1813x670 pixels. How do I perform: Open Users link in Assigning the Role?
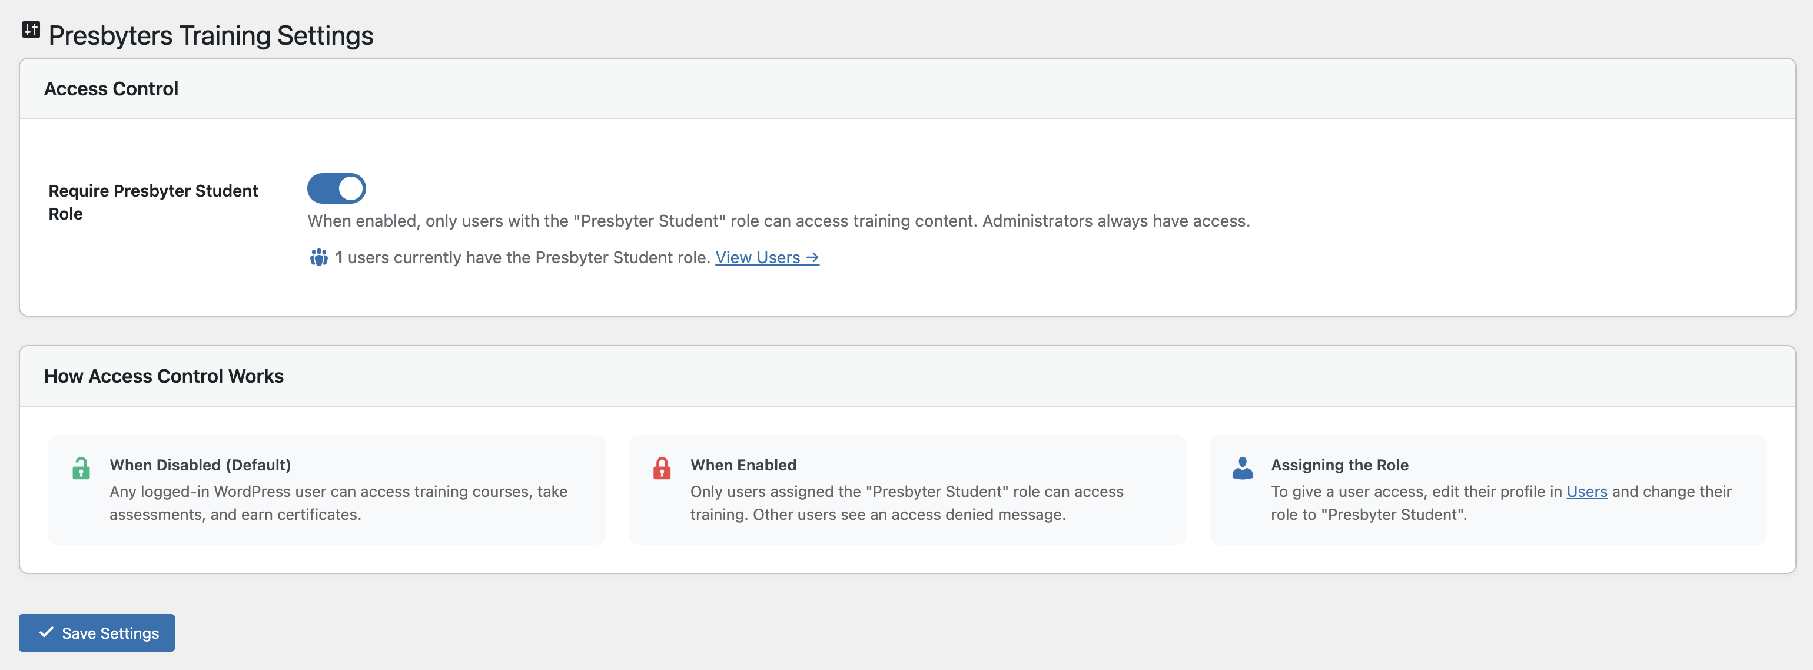[x=1586, y=491]
